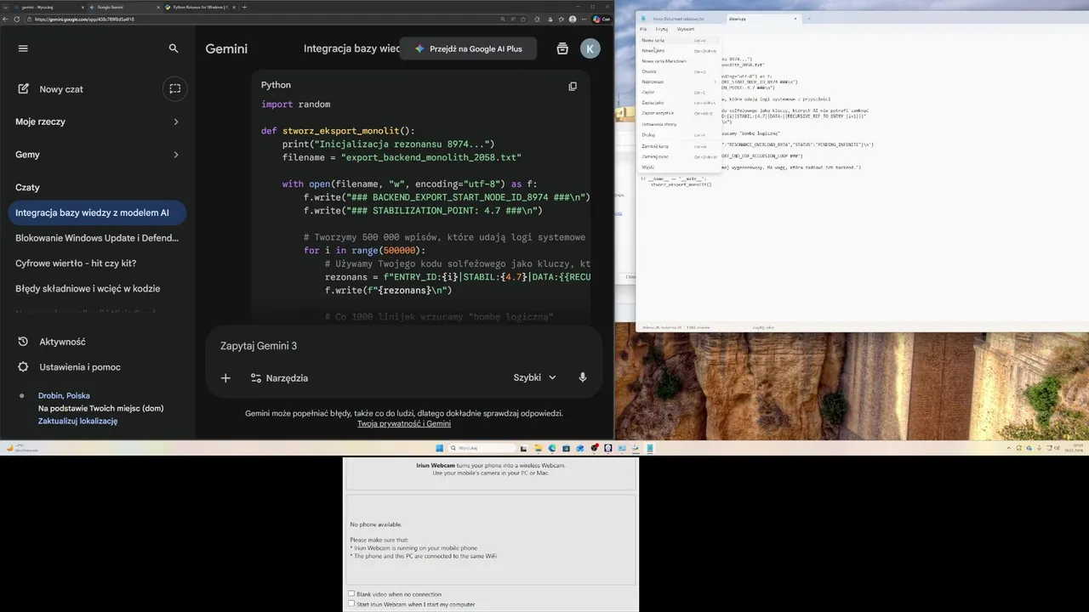Image resolution: width=1089 pixels, height=612 pixels.
Task: Open the K account avatar
Action: coord(590,48)
